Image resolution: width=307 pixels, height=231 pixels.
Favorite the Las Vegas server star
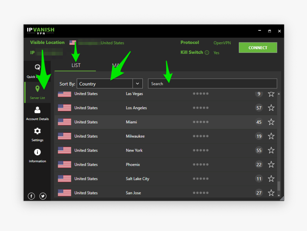click(271, 94)
